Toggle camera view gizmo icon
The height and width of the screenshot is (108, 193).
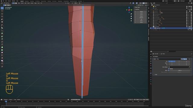tap(131, 19)
